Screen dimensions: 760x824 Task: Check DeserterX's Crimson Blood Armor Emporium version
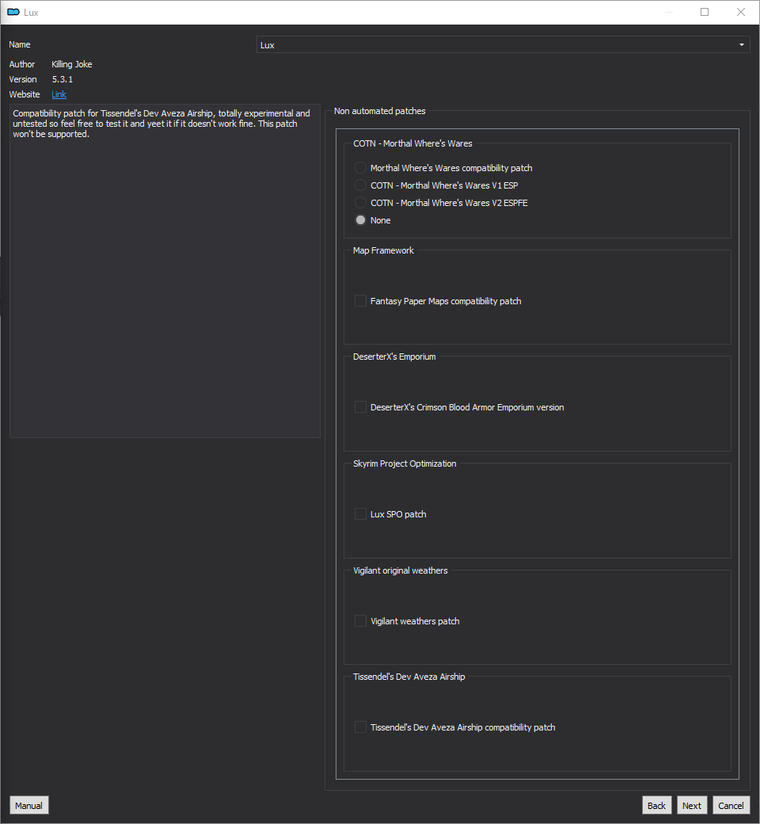361,407
